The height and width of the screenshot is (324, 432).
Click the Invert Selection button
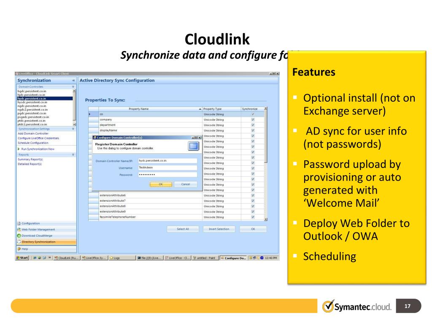(219, 229)
